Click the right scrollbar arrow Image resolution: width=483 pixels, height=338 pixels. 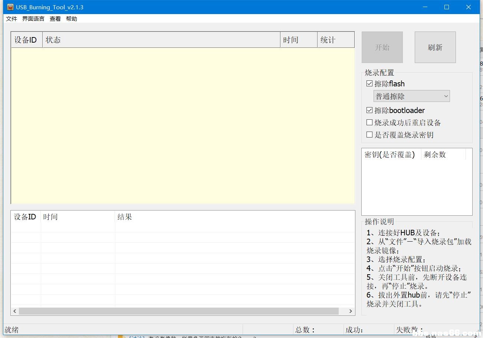pos(350,311)
